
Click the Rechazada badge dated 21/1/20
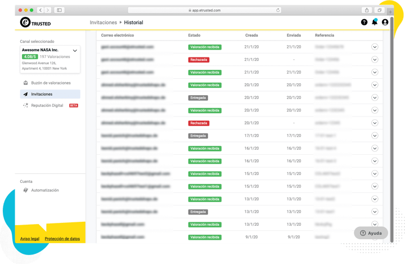point(199,60)
